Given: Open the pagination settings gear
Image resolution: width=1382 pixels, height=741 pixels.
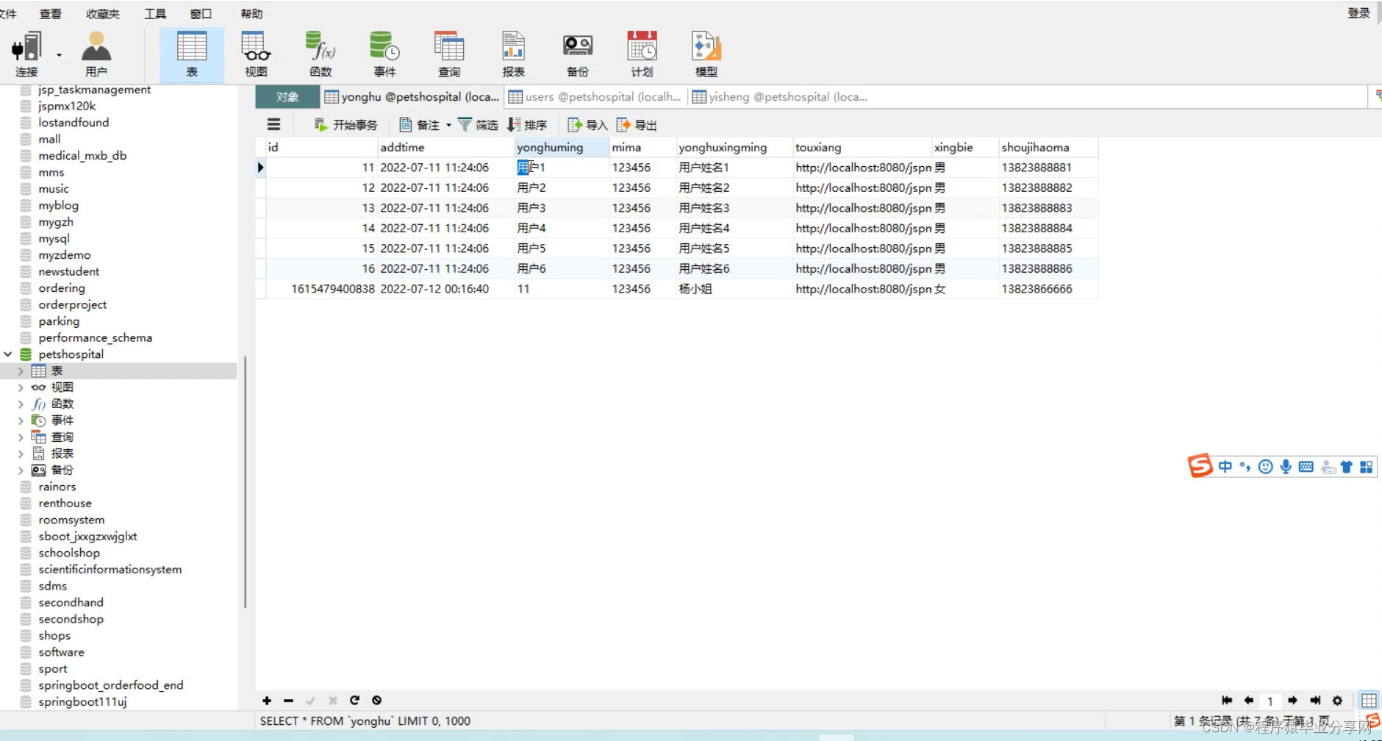Looking at the screenshot, I should pos(1337,701).
